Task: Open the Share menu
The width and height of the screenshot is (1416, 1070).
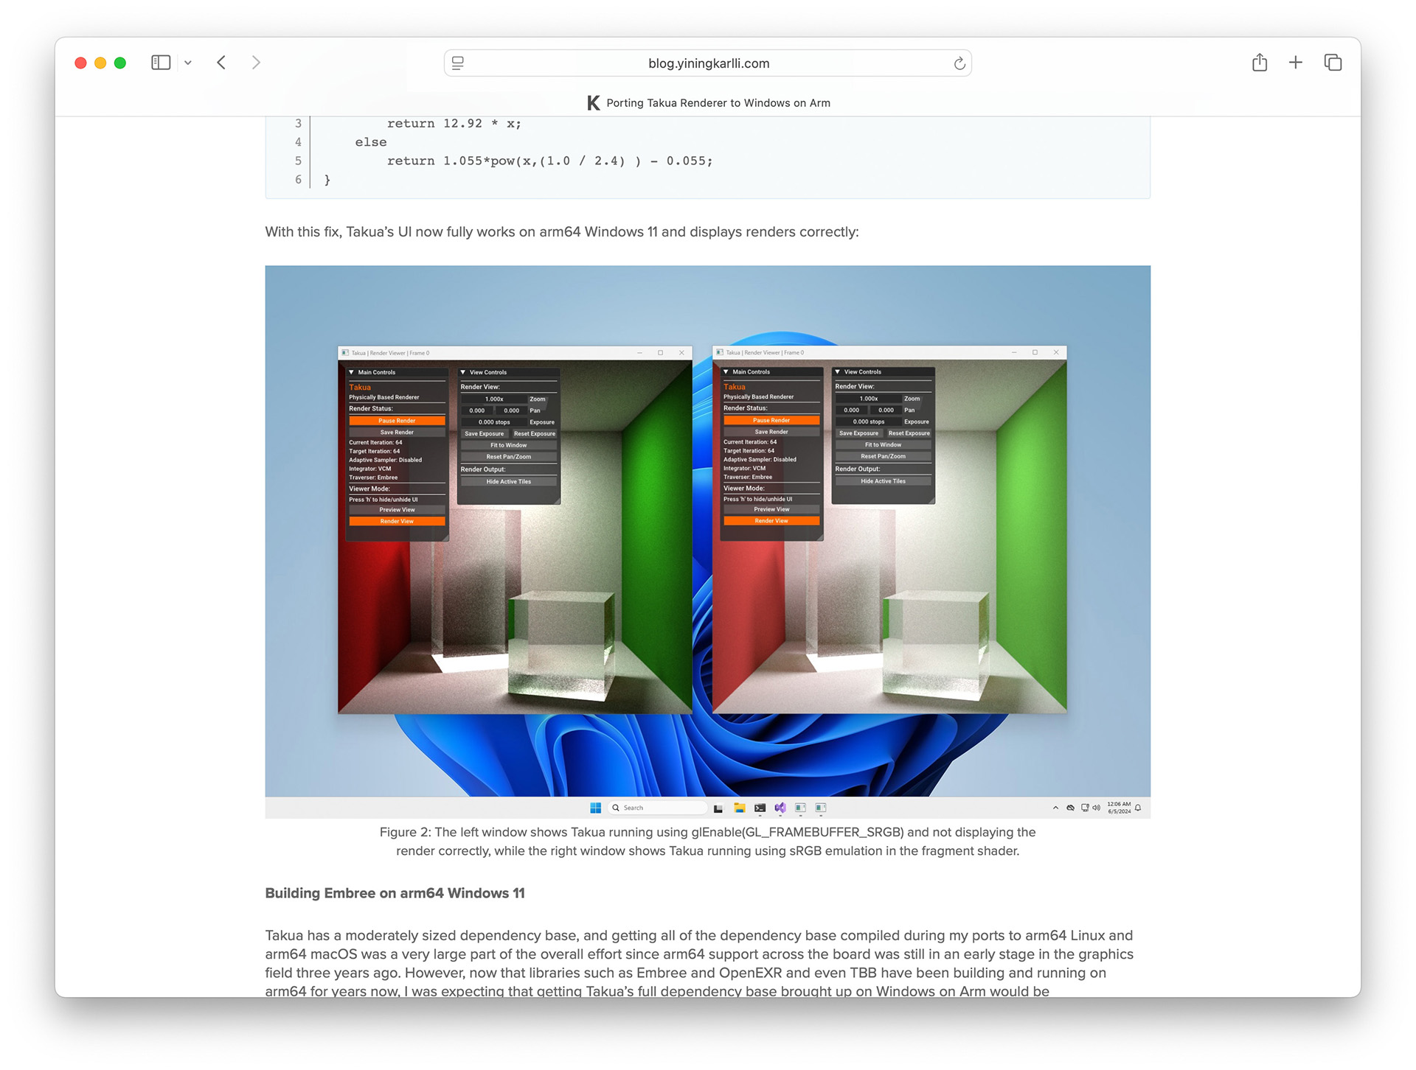Action: pyautogui.click(x=1260, y=63)
